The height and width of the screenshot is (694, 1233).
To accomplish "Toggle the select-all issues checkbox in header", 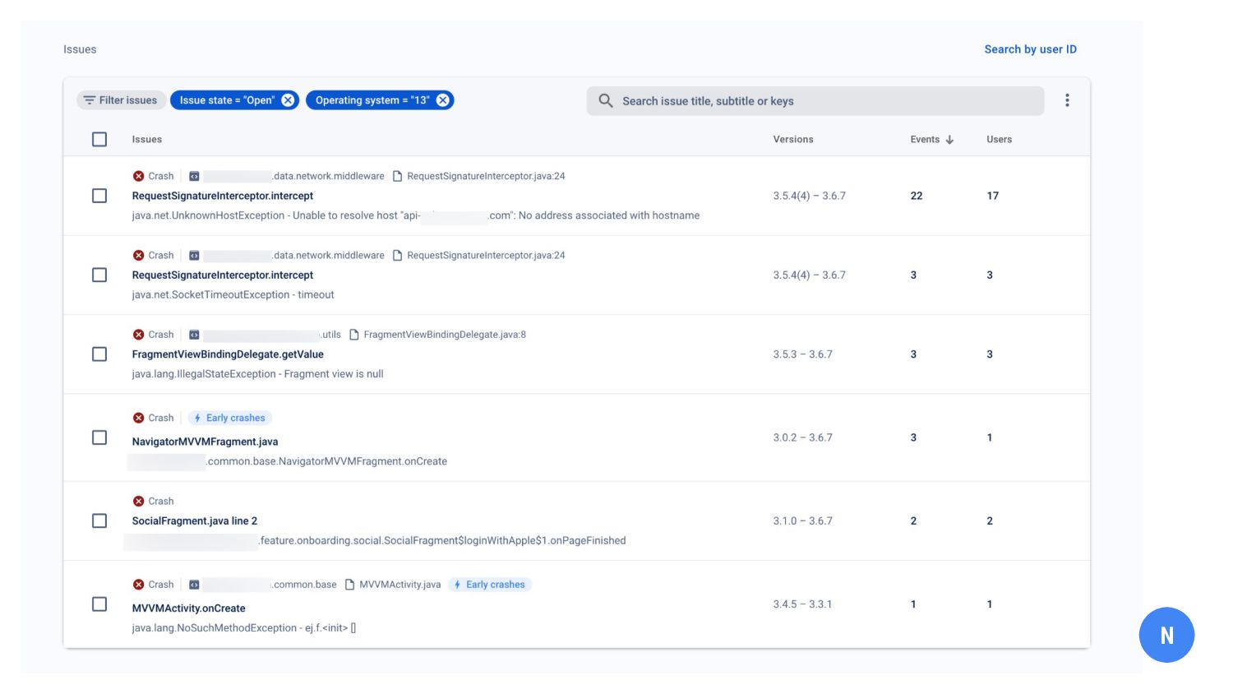I will tap(99, 140).
